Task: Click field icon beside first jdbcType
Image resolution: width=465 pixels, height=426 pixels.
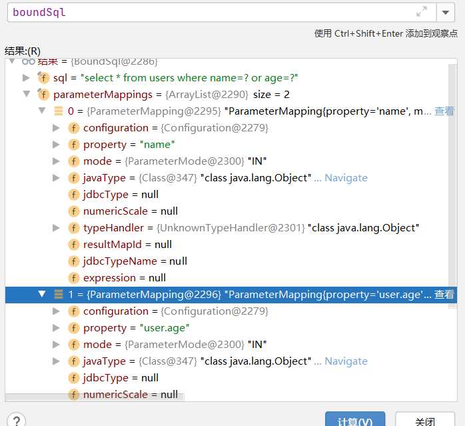Action: coord(73,195)
